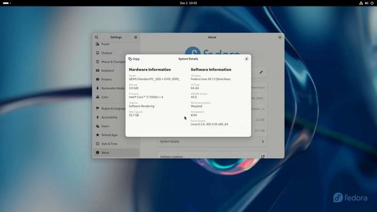Open the network status icon in top bar
Screen dimensions: 377x212
click(361, 3)
